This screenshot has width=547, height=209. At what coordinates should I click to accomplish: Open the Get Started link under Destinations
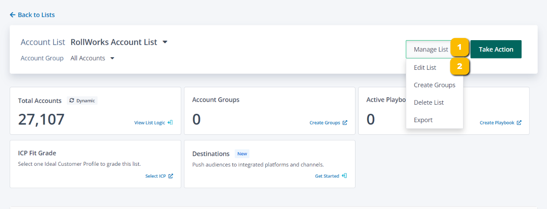(x=327, y=176)
